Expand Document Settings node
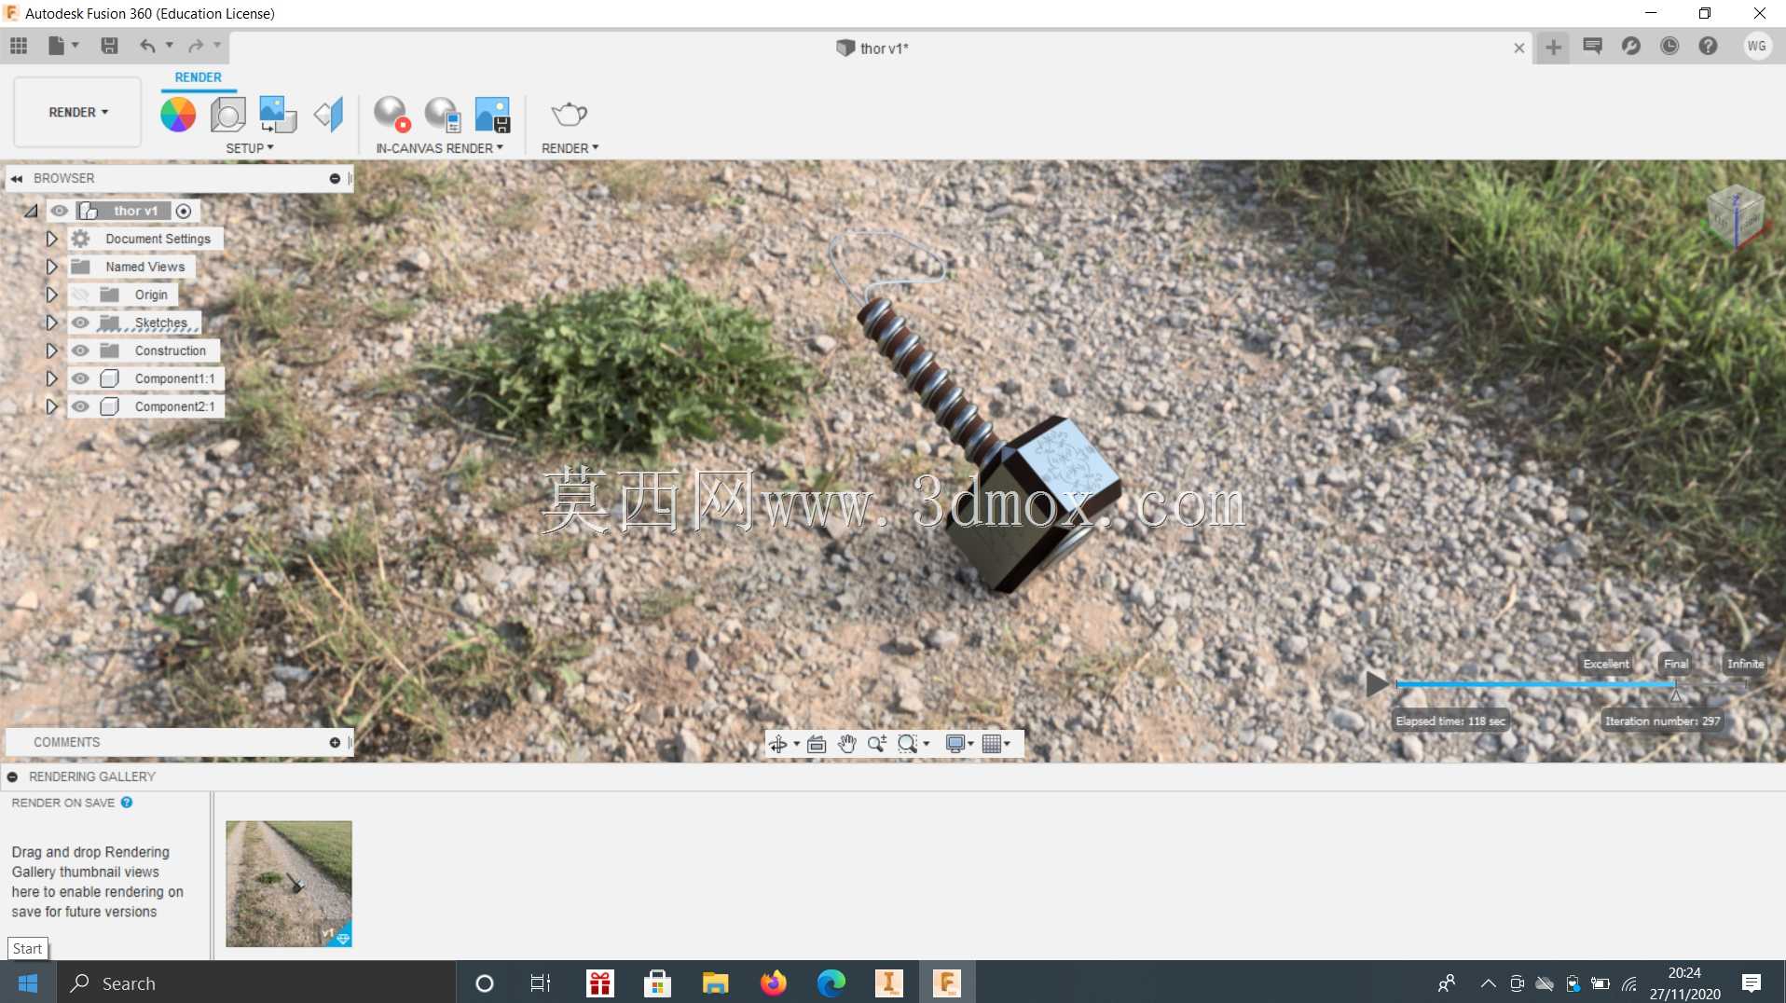 coord(52,239)
